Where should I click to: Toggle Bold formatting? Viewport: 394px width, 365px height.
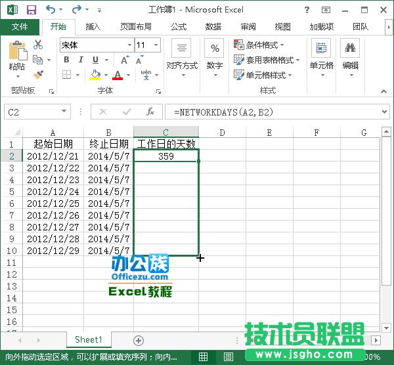pyautogui.click(x=66, y=60)
